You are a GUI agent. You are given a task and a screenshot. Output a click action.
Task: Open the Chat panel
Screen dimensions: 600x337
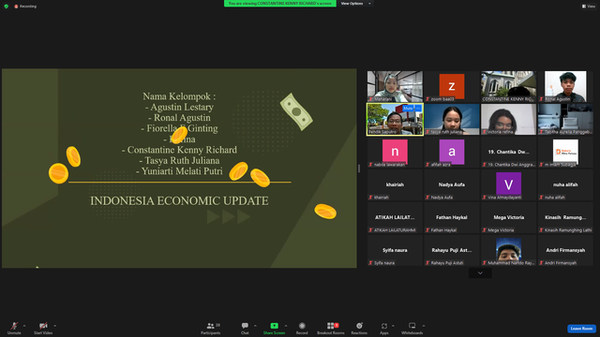pyautogui.click(x=245, y=328)
